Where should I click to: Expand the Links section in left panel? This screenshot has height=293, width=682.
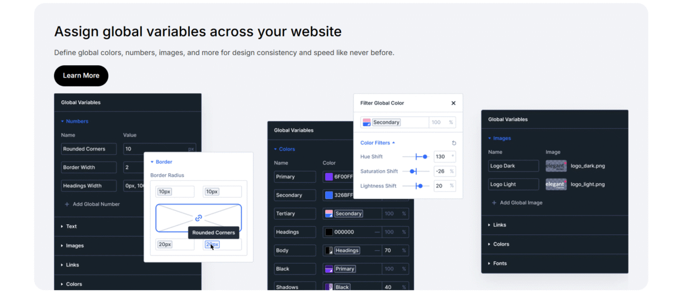(x=69, y=265)
